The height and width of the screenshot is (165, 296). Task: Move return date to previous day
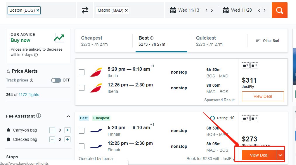259,10
